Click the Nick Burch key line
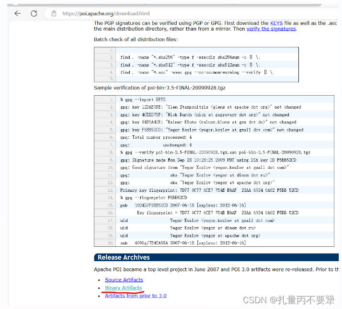The width and height of the screenshot is (342, 309). tap(205, 115)
